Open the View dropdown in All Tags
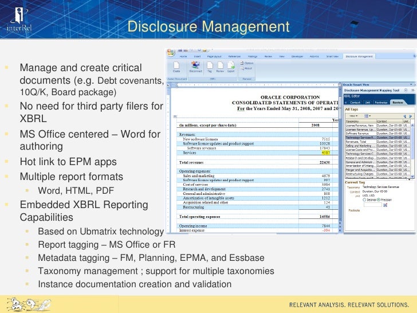The height and width of the screenshot is (313, 417). [353, 116]
